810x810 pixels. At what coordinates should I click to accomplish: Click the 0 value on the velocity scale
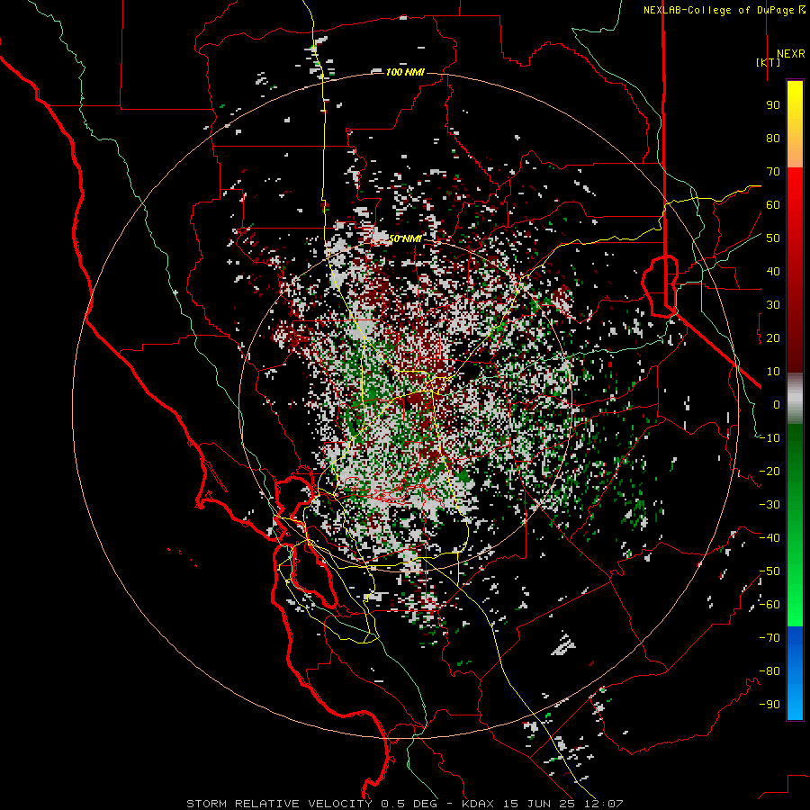(777, 405)
